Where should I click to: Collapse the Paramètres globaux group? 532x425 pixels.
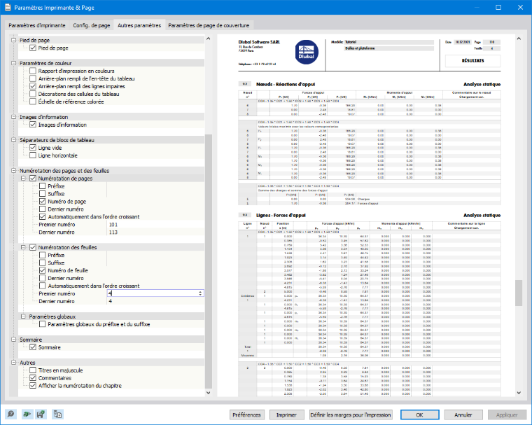(x=23, y=316)
